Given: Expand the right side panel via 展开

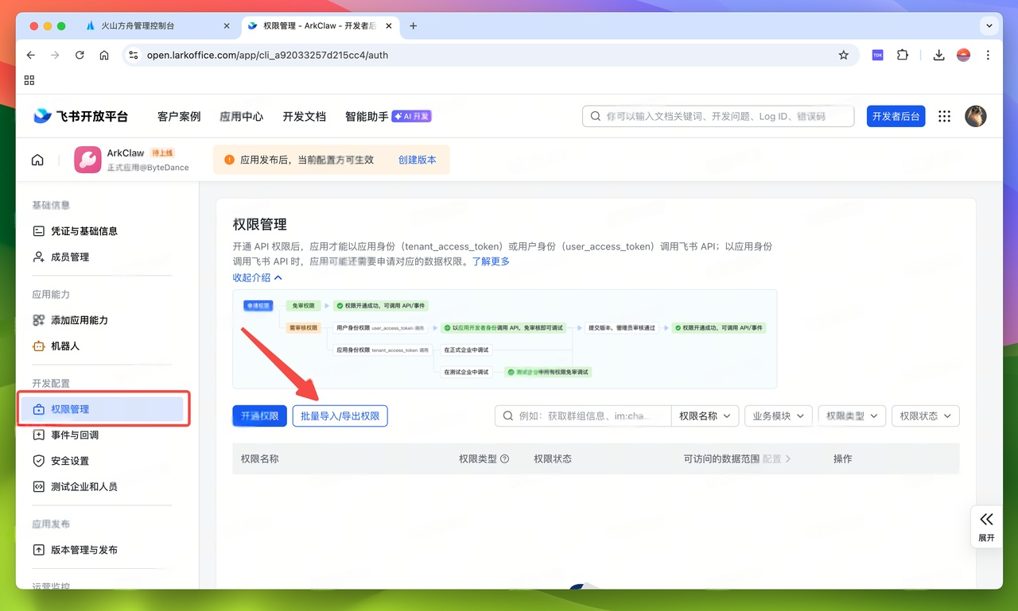Looking at the screenshot, I should pyautogui.click(x=986, y=526).
